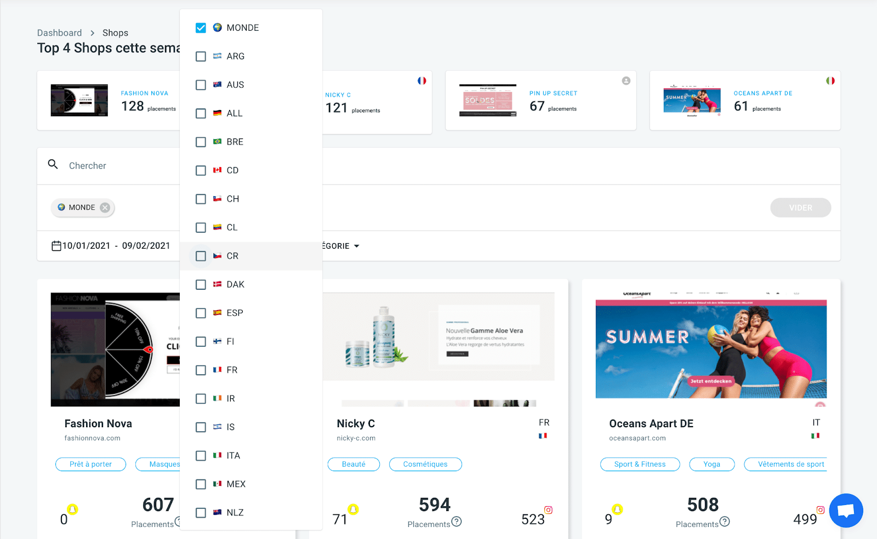Viewport: 877px width, 539px height.
Task: Tick the IS checkbox
Action: point(201,427)
